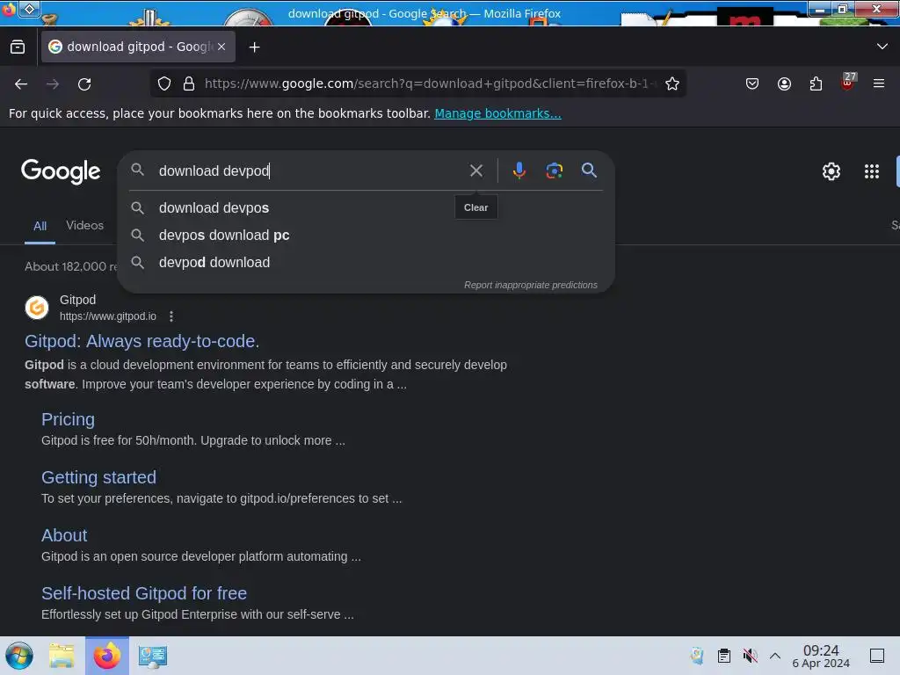Click the Gitpod favicon in result
The image size is (900, 675).
point(37,308)
